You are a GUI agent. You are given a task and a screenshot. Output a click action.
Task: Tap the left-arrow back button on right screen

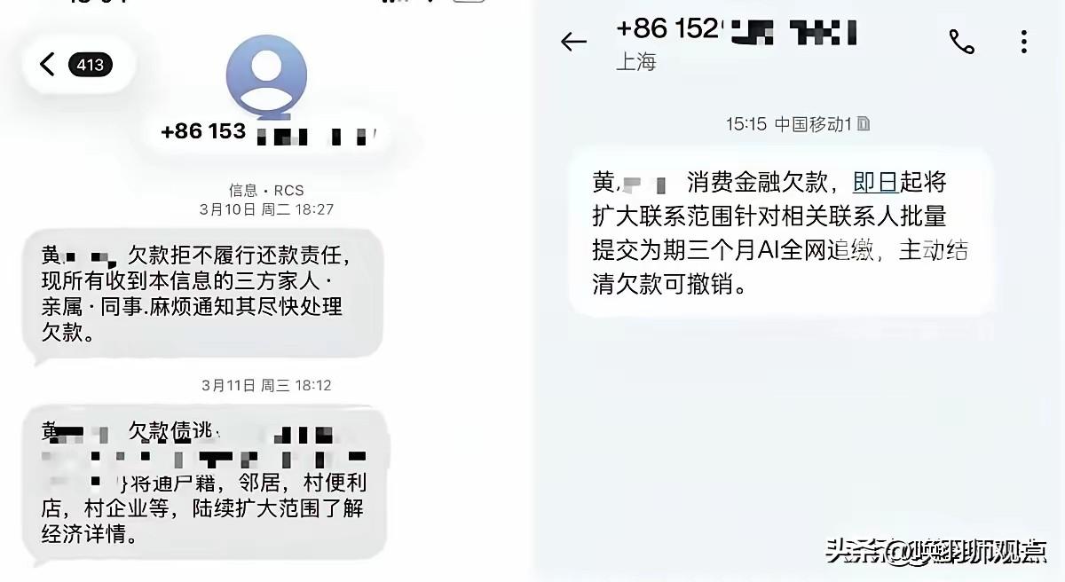pos(574,42)
